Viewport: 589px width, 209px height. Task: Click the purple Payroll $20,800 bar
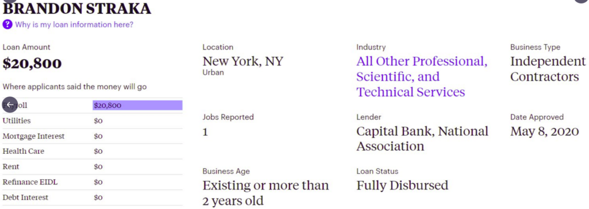click(137, 106)
